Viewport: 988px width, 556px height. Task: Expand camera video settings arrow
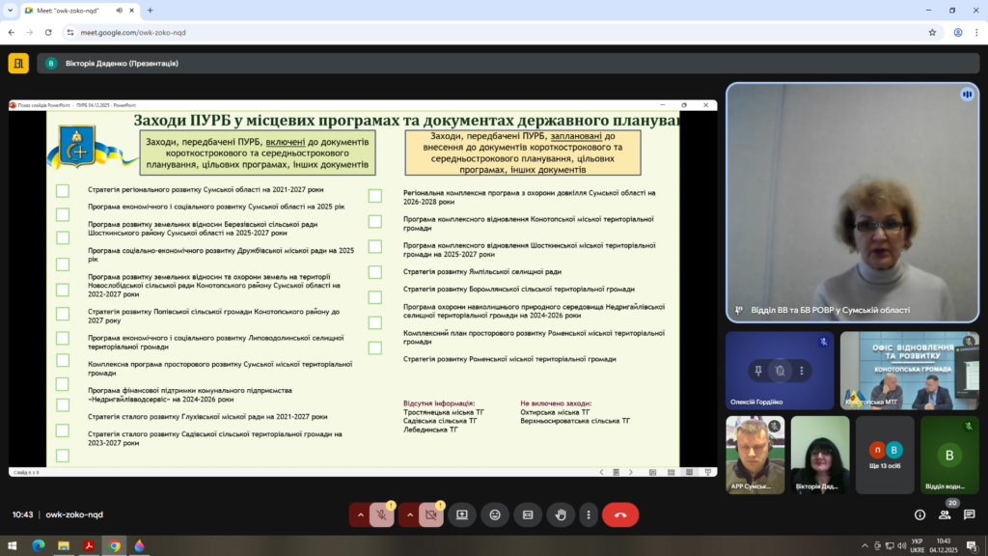point(409,514)
